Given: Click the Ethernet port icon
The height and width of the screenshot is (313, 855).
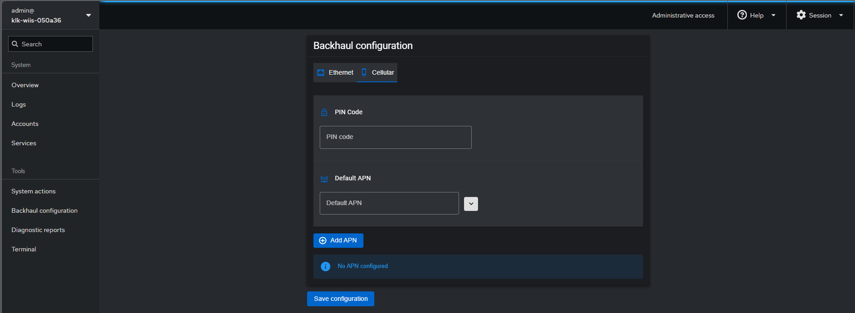Looking at the screenshot, I should click(321, 72).
